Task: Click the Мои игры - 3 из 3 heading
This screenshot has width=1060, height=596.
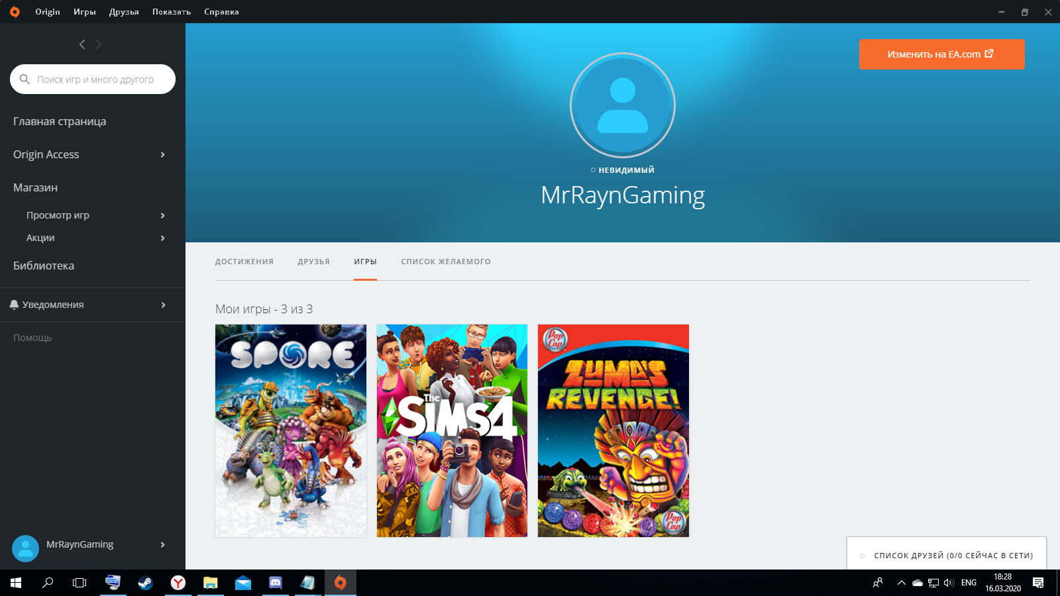Action: 264,309
